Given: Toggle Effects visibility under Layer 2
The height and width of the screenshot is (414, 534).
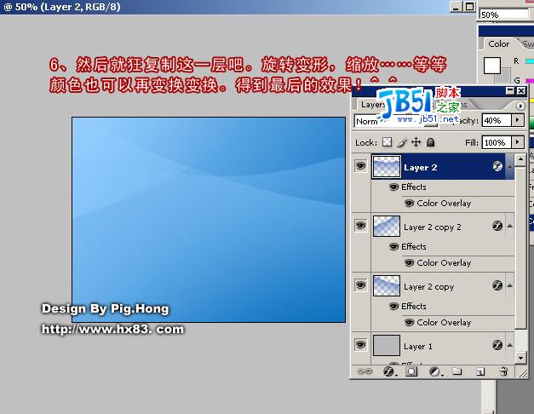Looking at the screenshot, I should click(x=393, y=187).
